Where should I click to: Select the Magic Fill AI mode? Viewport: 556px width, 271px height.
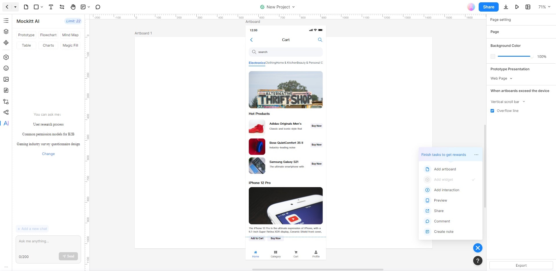coord(70,45)
